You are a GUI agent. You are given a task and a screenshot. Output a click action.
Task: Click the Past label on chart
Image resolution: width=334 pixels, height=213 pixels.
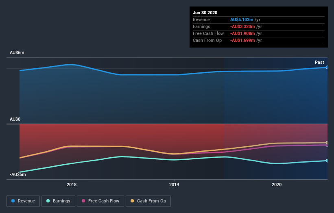click(319, 62)
